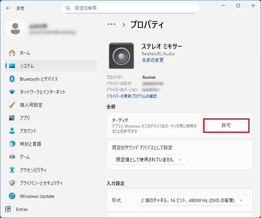Click ドライバーの更新プログラムの確認 link
The image size is (261, 218).
[x=131, y=96]
